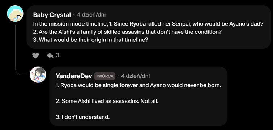Visit Baby Crystal's profile via username
The height and width of the screenshot is (130, 273).
point(52,15)
